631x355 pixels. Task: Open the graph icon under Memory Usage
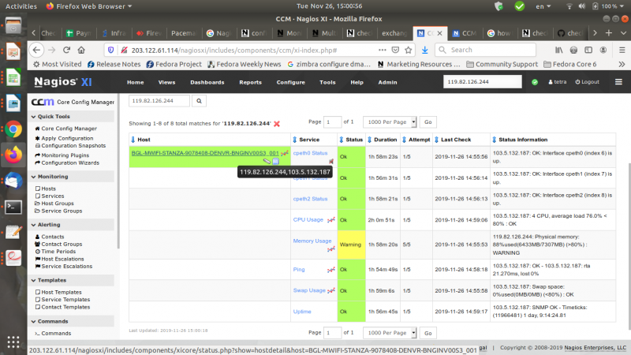point(330,249)
